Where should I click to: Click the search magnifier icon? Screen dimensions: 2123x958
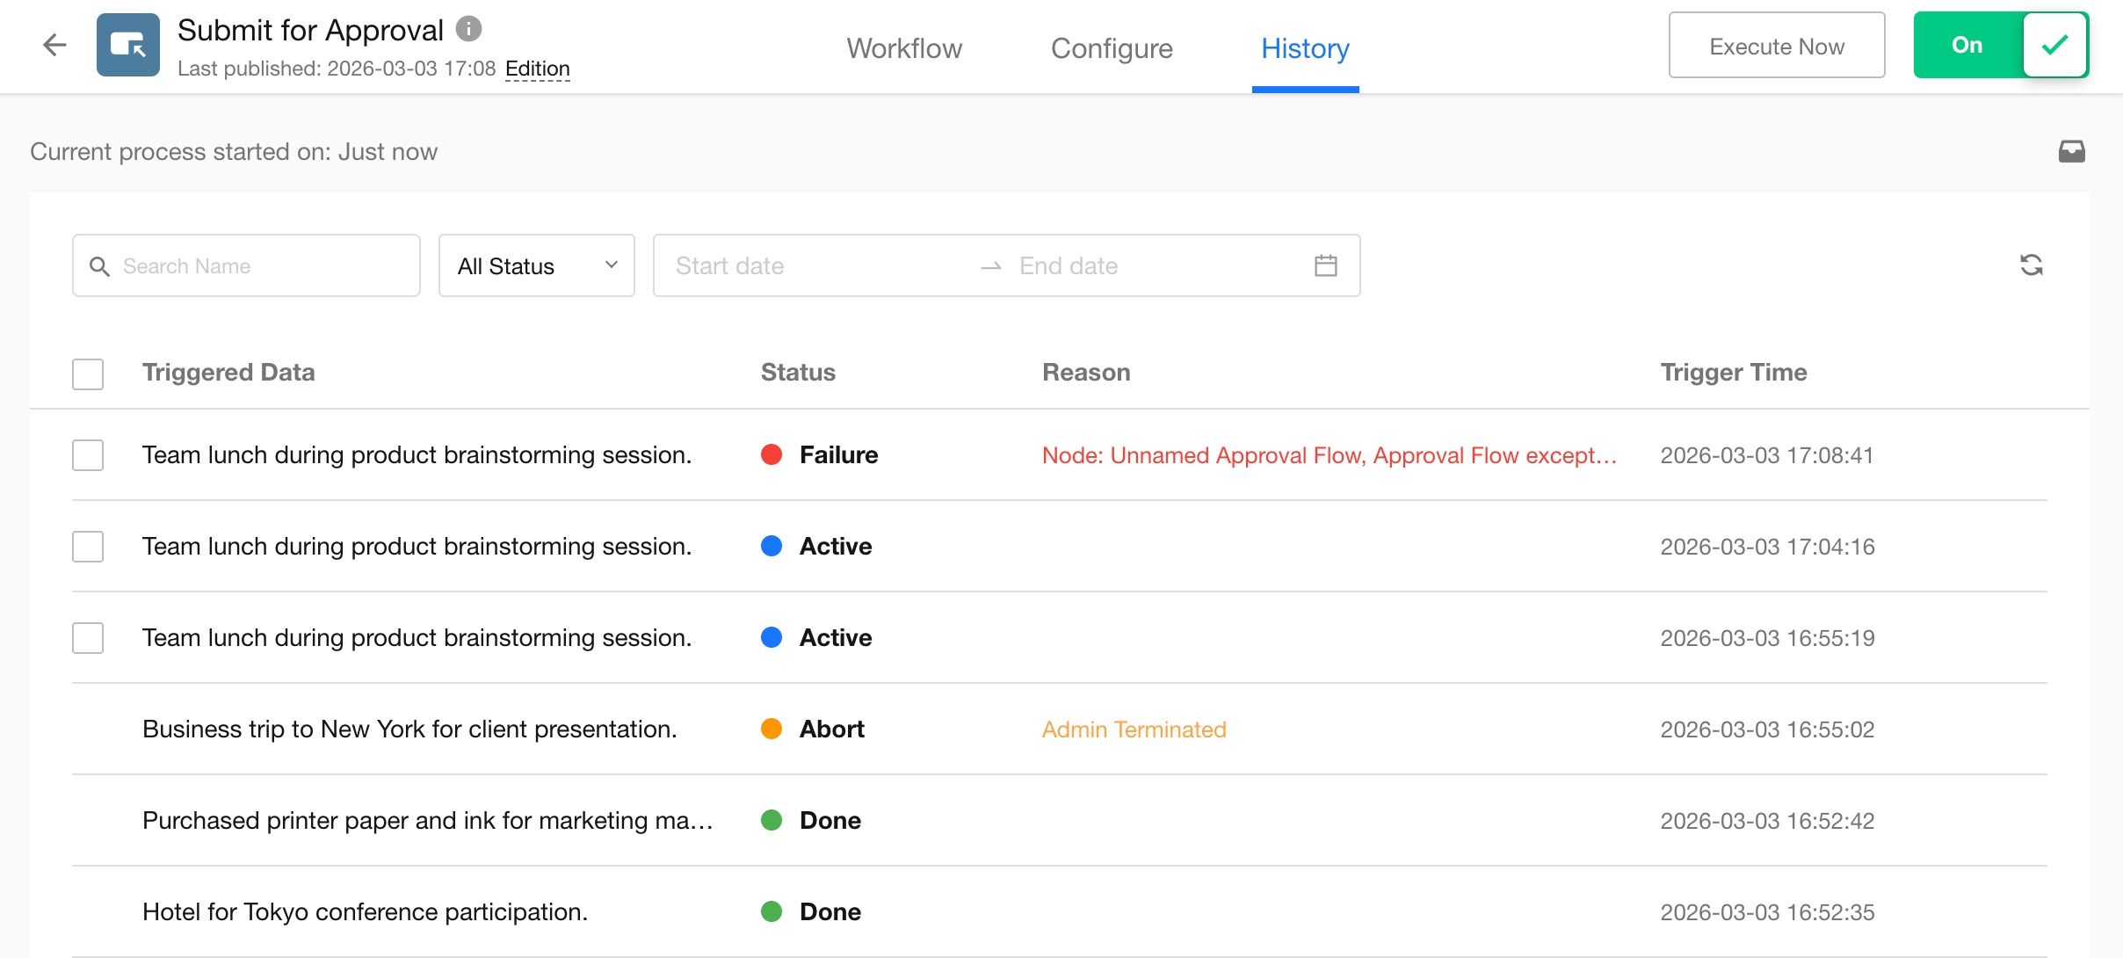point(100,266)
